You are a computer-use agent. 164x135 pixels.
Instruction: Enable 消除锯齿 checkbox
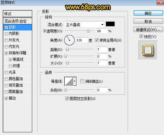pyautogui.click(x=82, y=81)
